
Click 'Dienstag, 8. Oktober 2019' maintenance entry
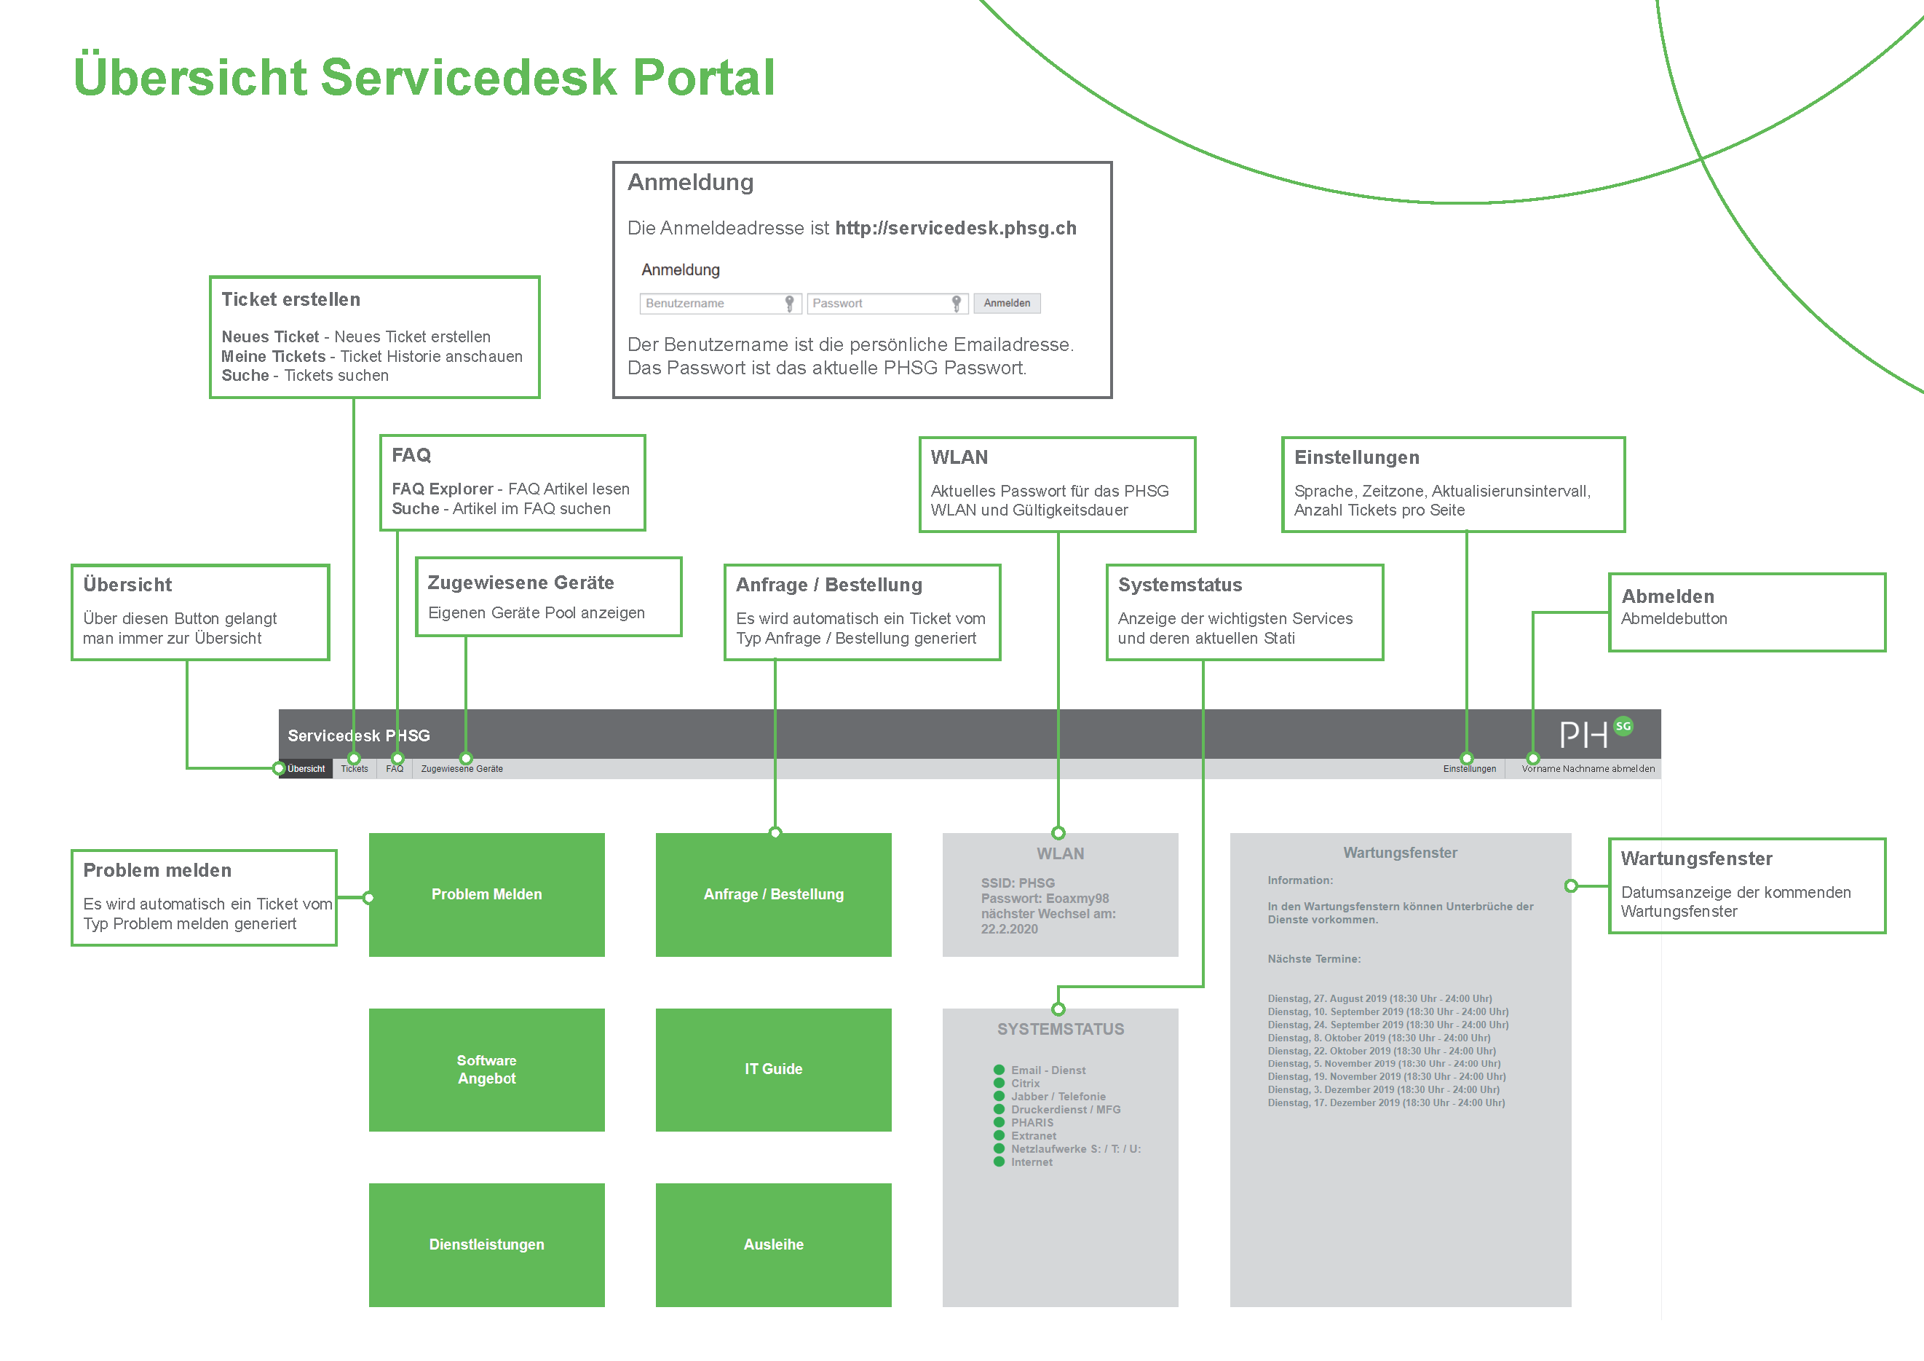[x=1379, y=1038]
